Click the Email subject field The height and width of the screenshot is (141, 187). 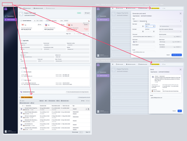(144, 47)
